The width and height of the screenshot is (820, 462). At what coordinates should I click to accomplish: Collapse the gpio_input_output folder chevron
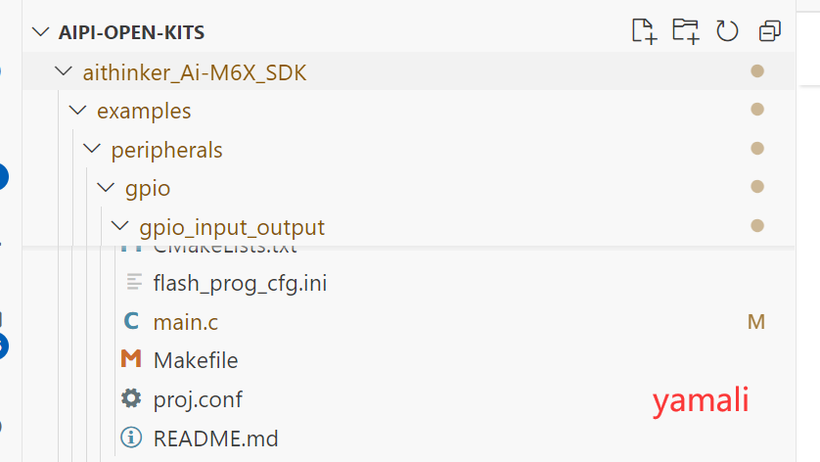[x=120, y=226]
